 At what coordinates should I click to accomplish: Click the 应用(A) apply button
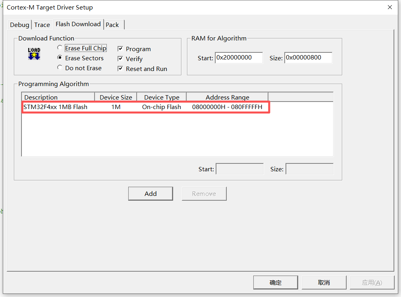click(x=372, y=282)
